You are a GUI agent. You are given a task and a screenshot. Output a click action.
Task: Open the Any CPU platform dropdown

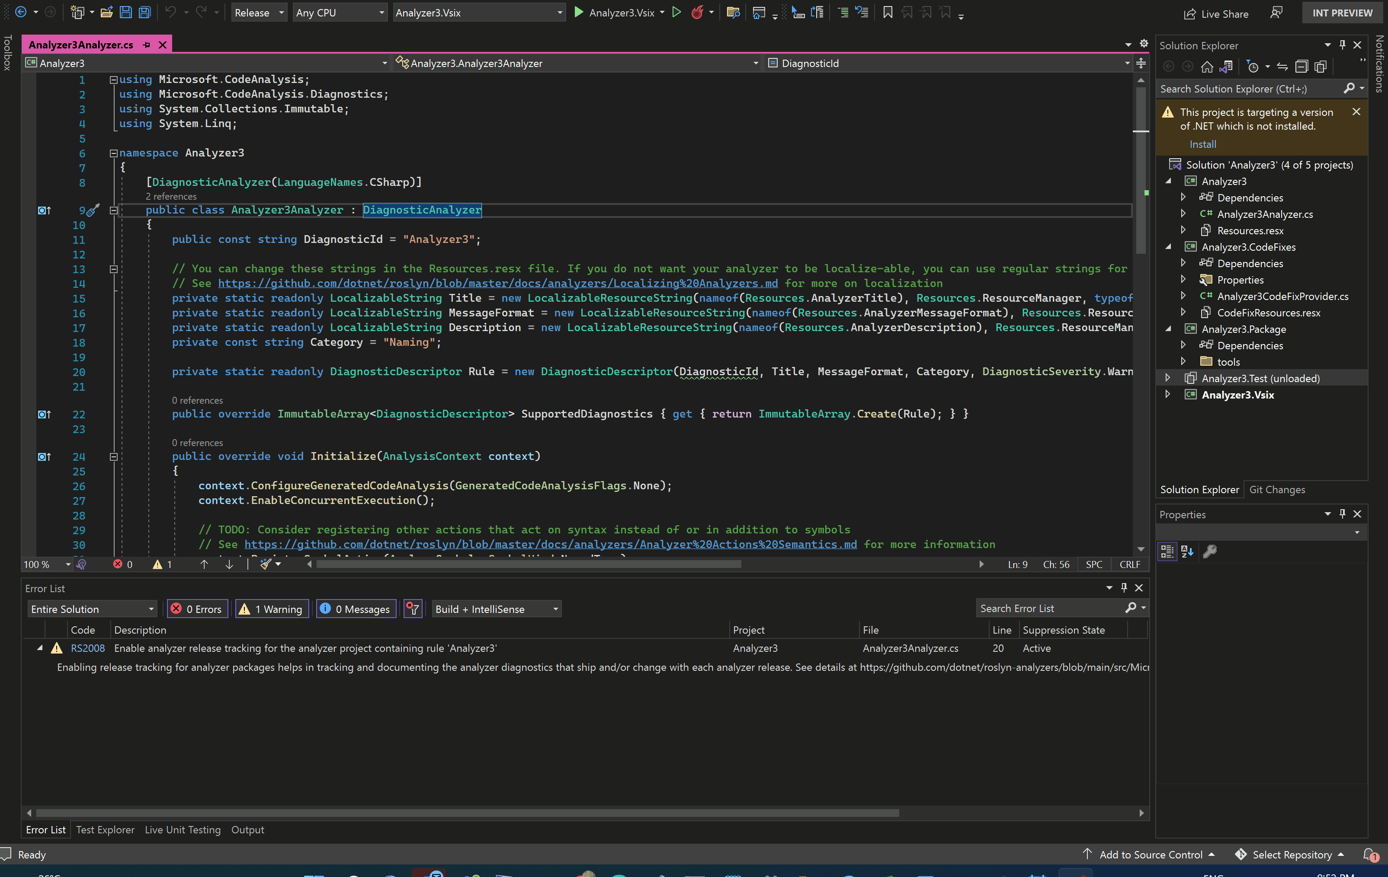339,13
